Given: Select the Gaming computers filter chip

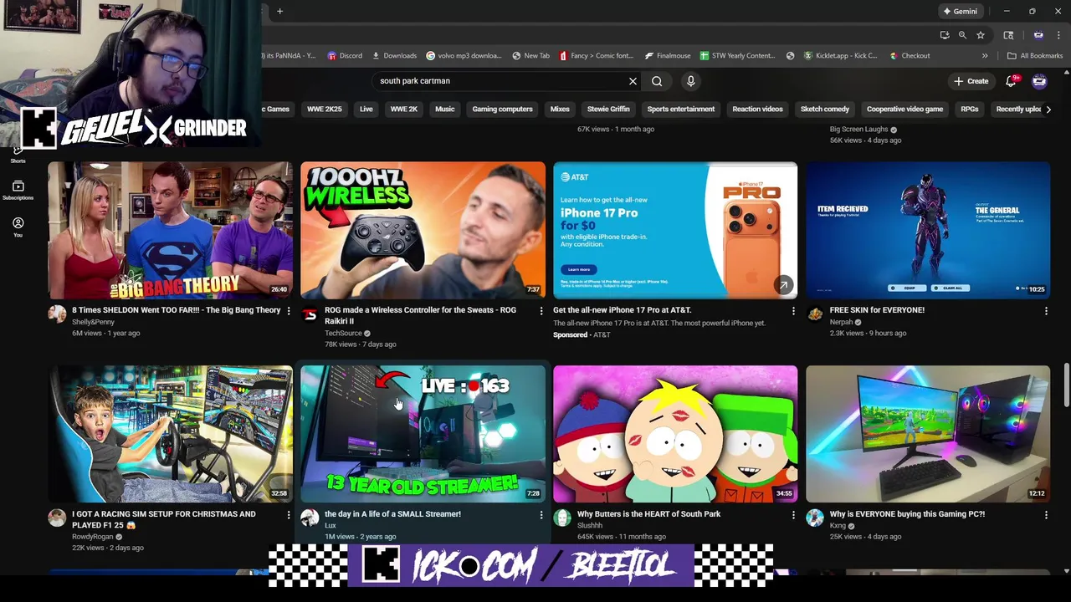Looking at the screenshot, I should [x=502, y=109].
